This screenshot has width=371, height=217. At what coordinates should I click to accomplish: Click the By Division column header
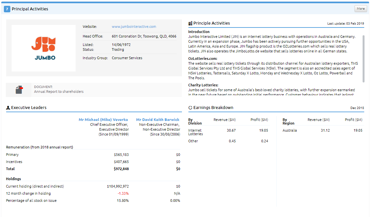[195, 122]
